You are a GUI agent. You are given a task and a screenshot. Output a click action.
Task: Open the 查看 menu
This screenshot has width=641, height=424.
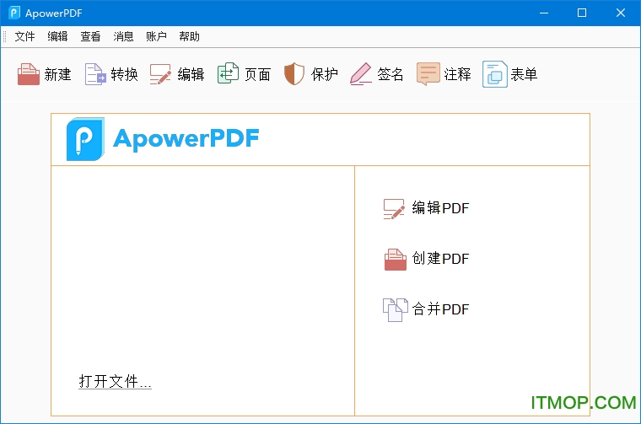[x=90, y=37]
